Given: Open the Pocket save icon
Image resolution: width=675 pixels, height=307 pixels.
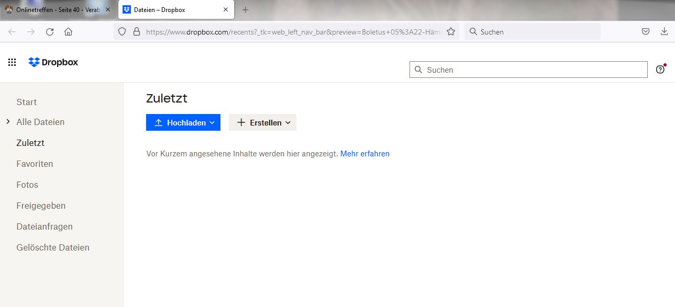Looking at the screenshot, I should coord(646,32).
